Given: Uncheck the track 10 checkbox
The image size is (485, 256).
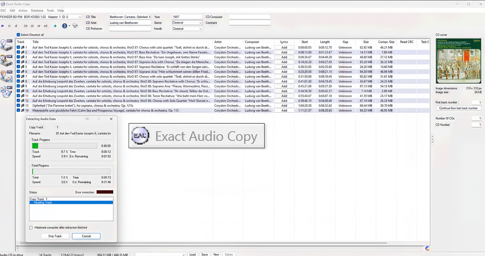Looking at the screenshot, I should point(19,91).
